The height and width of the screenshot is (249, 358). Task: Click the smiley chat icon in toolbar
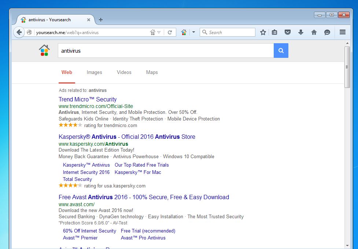click(x=327, y=32)
